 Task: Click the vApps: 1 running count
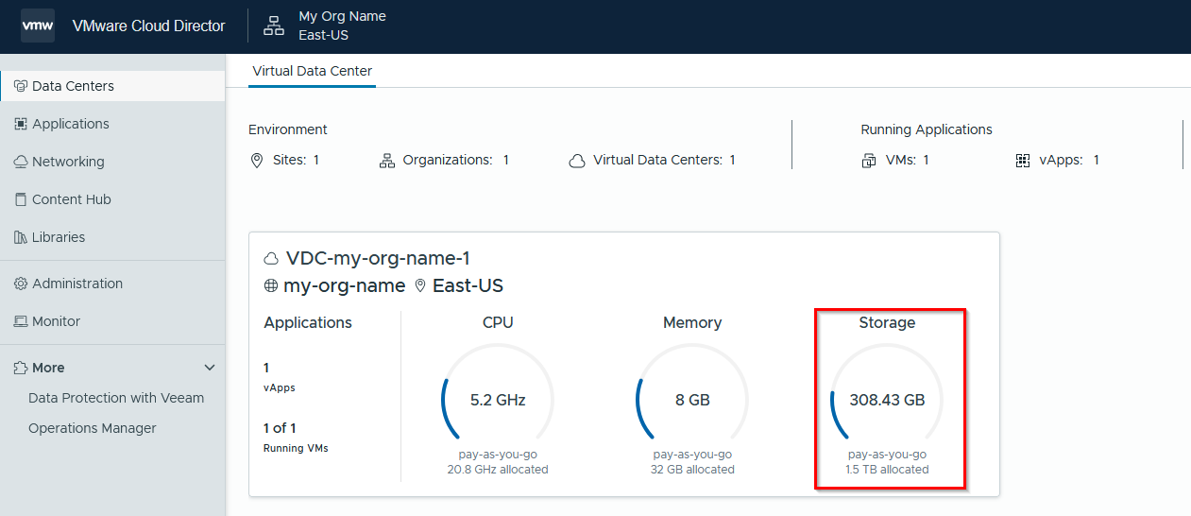pyautogui.click(x=1069, y=160)
